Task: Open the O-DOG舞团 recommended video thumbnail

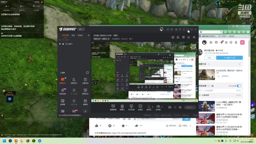Action: (x=207, y=106)
